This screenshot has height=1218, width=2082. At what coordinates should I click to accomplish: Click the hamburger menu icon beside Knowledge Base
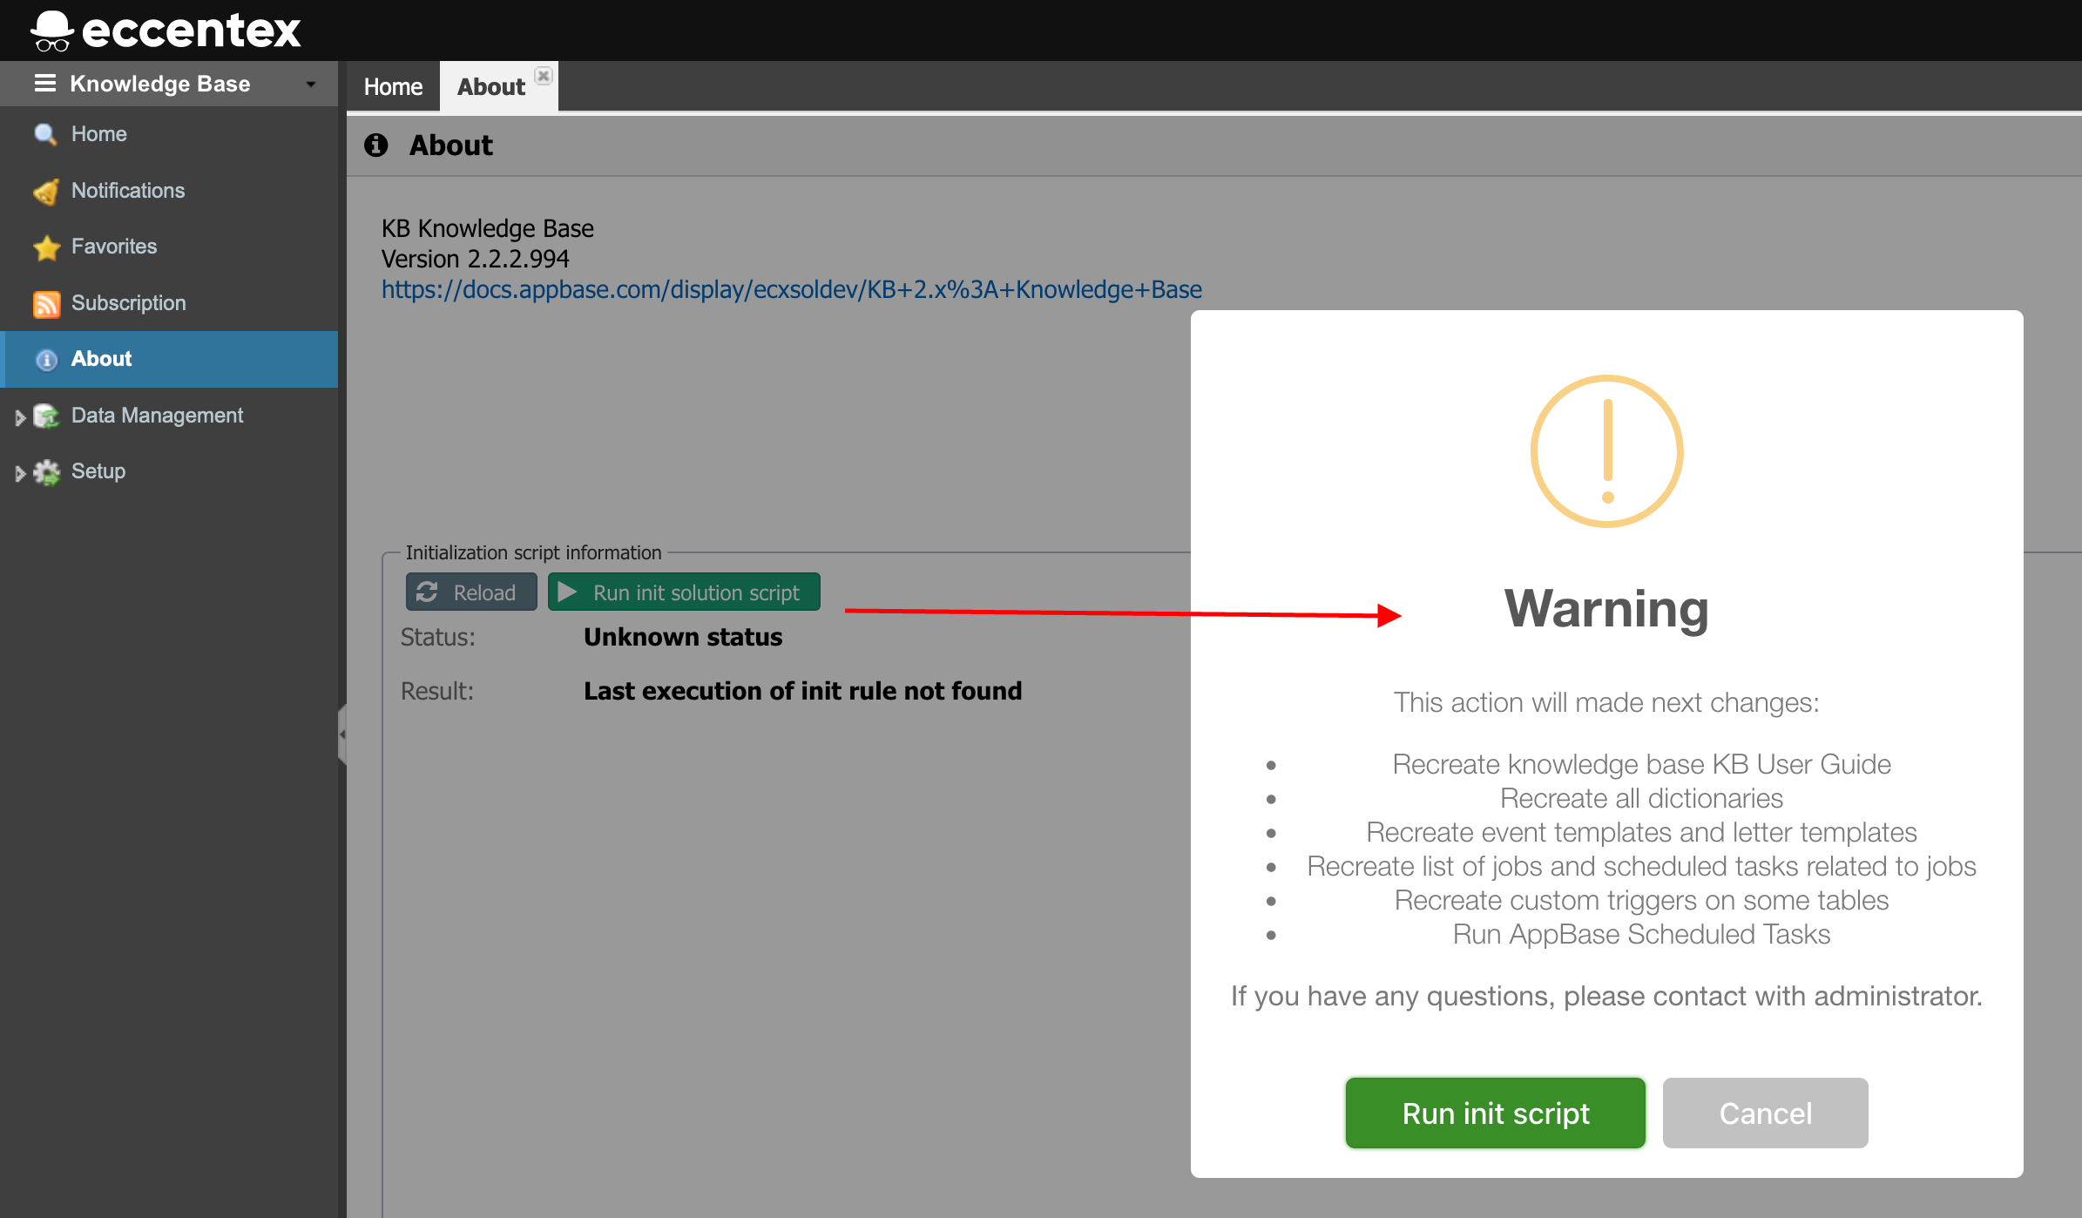[45, 84]
